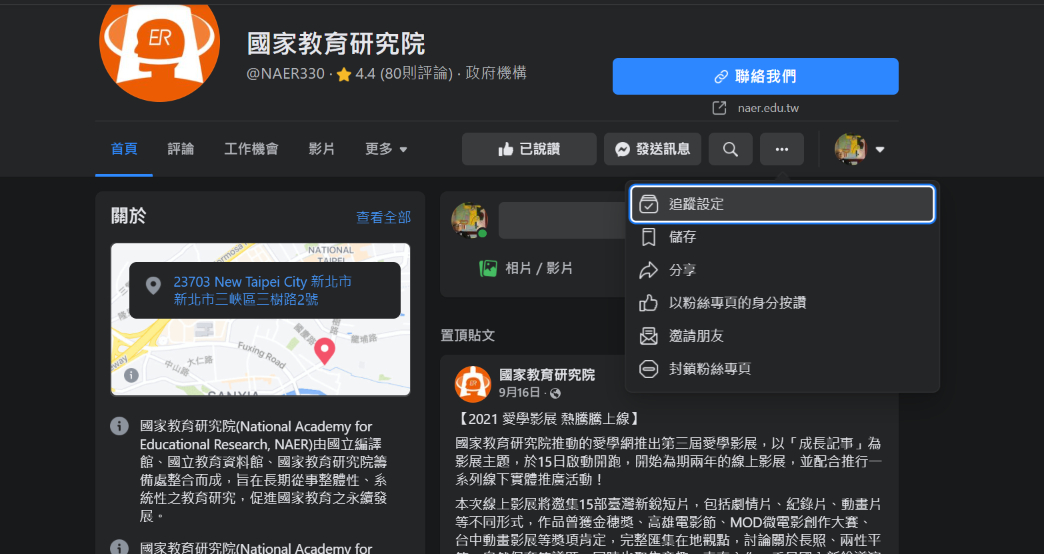This screenshot has width=1044, height=554.
Task: Click the map info icon
Action: coord(131,375)
